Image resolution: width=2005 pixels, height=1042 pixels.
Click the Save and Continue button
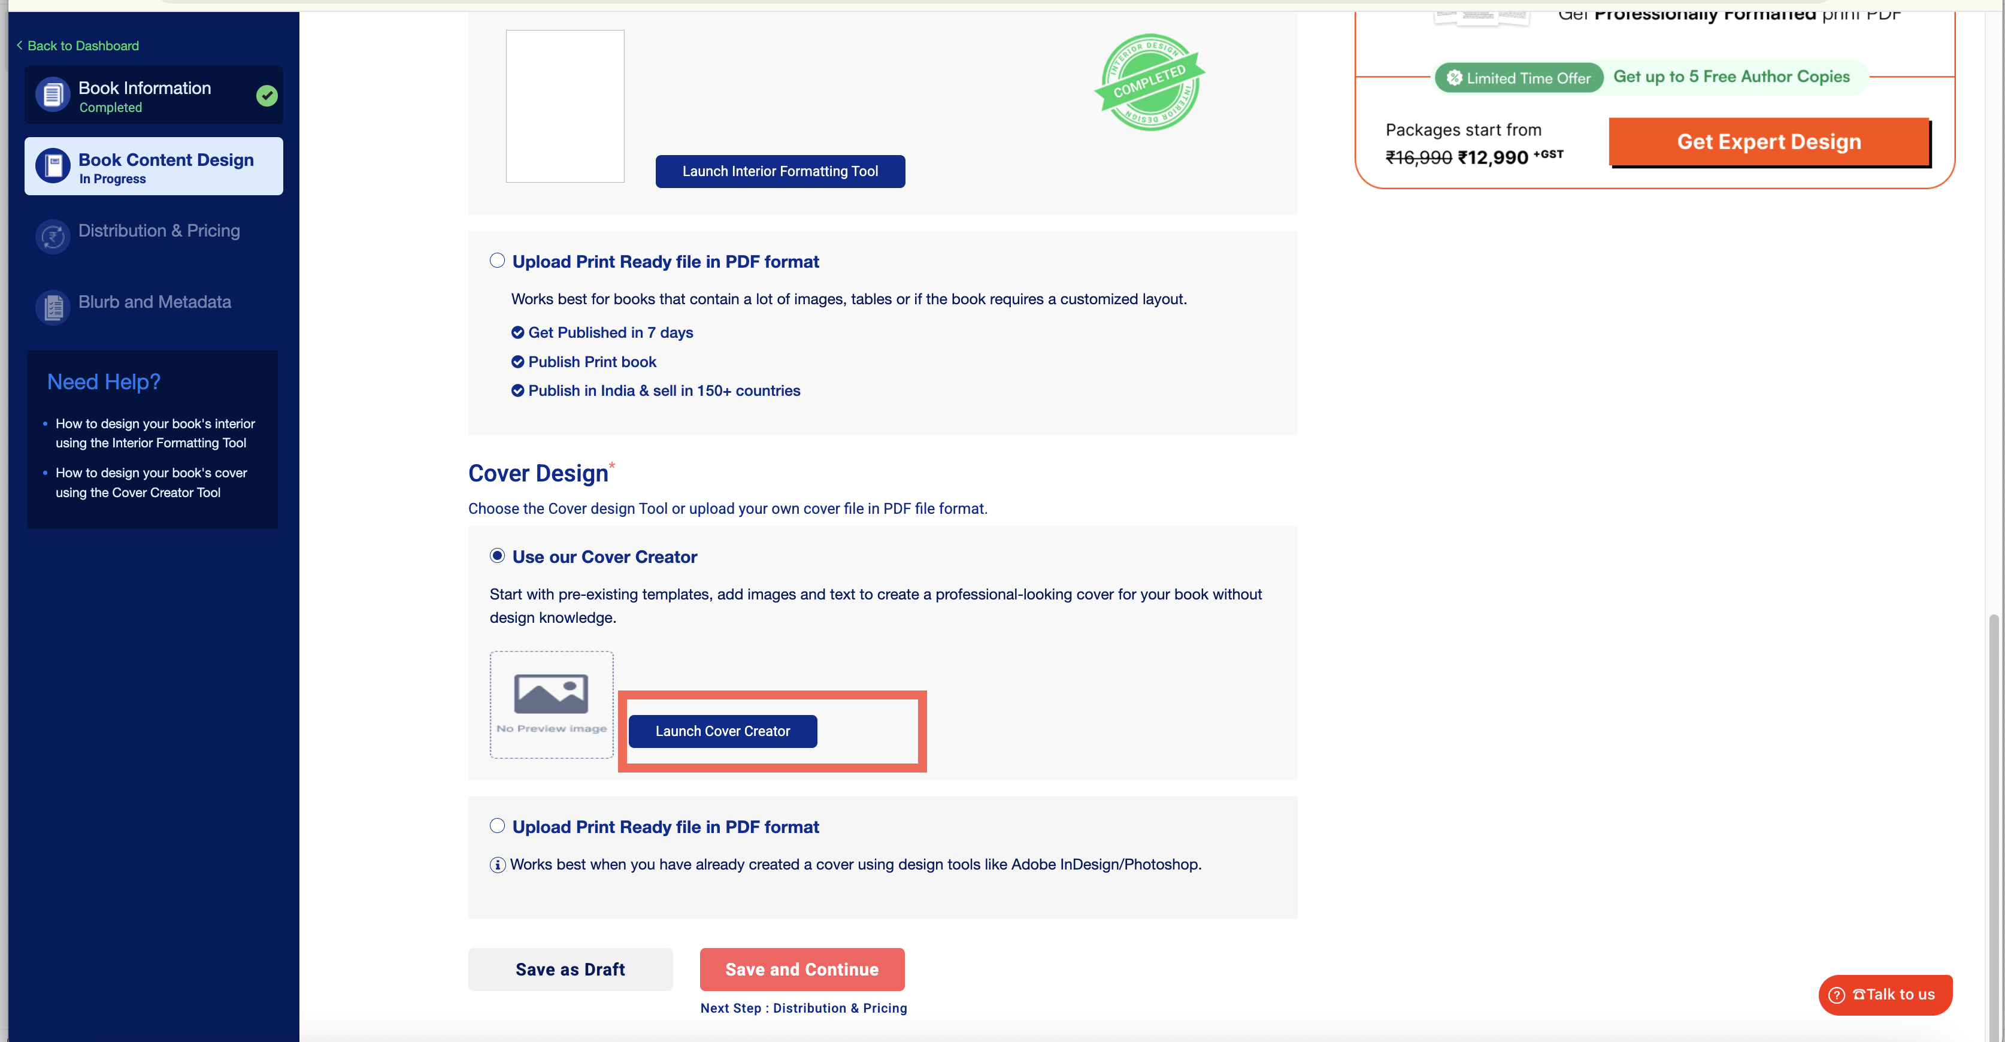(x=802, y=969)
